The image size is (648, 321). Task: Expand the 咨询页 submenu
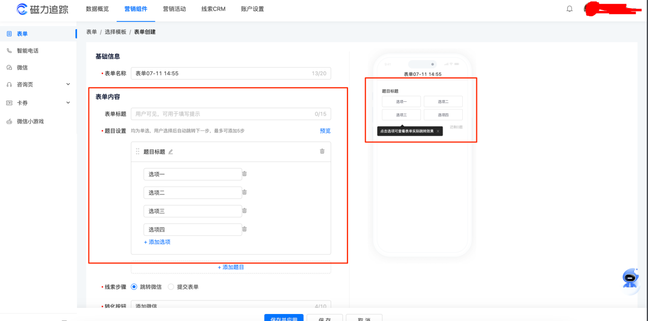pos(68,84)
